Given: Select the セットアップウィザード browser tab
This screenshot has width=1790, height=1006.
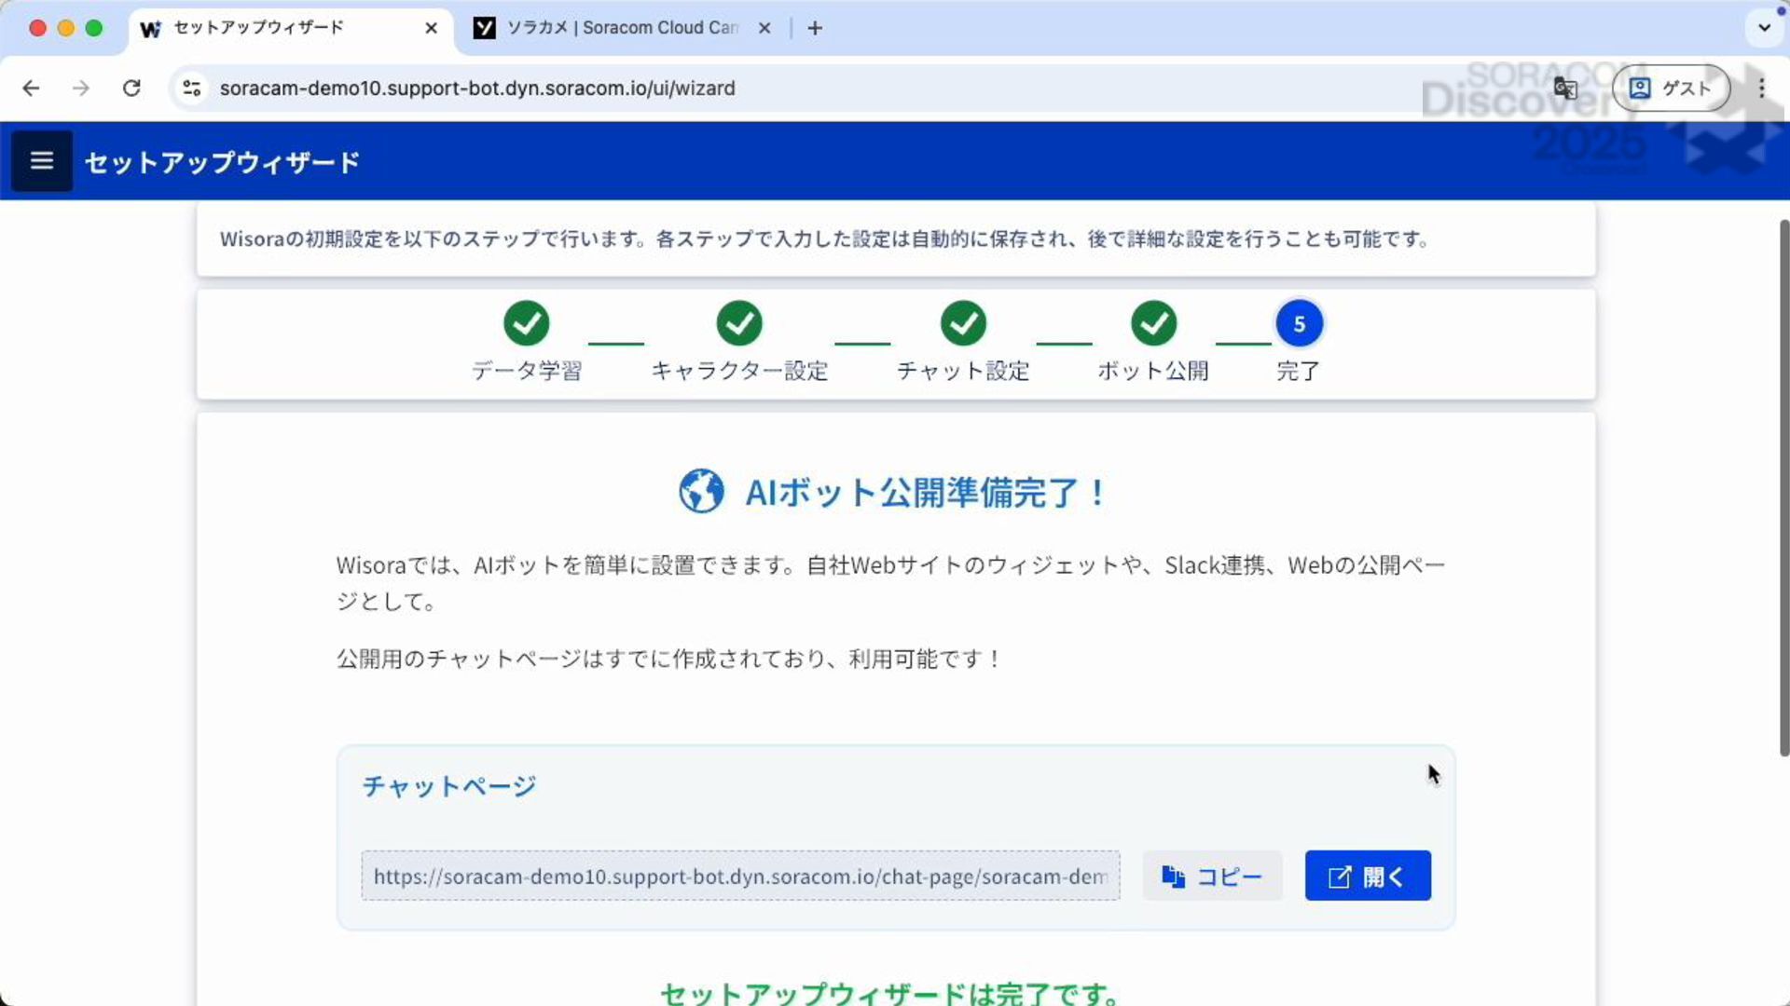Looking at the screenshot, I should [289, 28].
